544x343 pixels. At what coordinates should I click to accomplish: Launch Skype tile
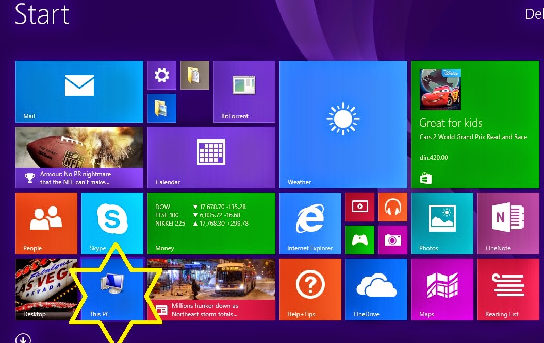112,224
